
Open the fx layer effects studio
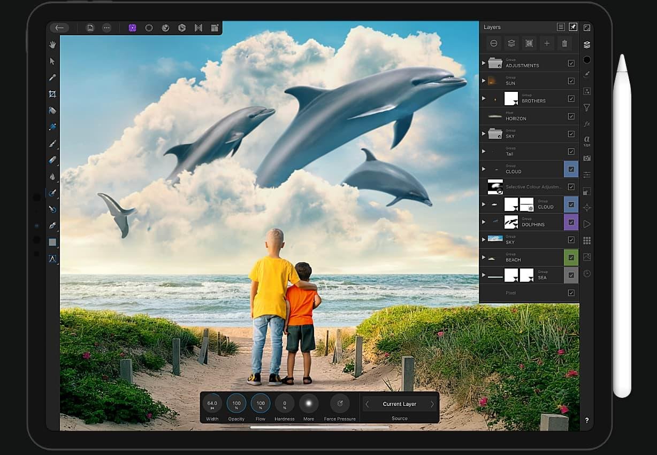click(x=587, y=124)
